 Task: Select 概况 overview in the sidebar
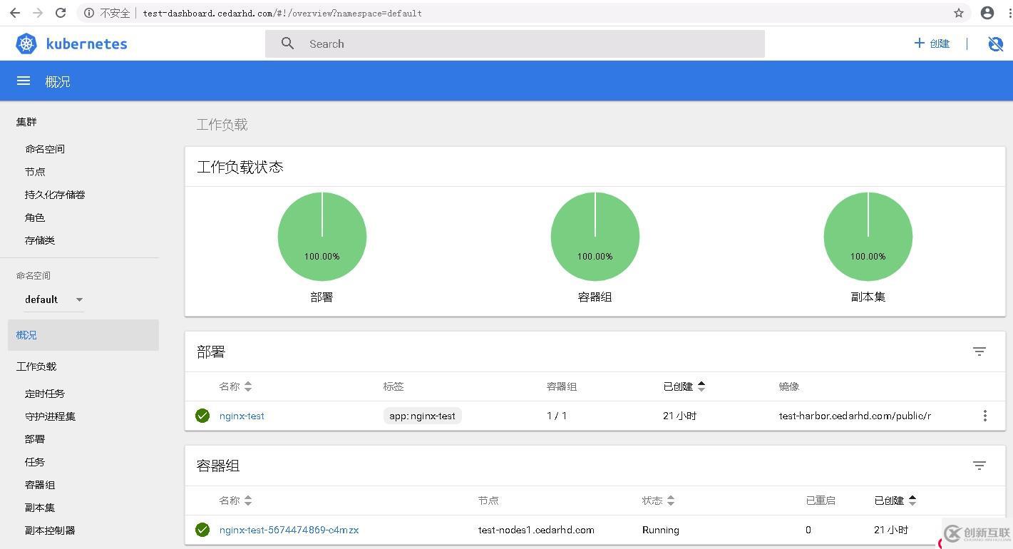tap(83, 335)
